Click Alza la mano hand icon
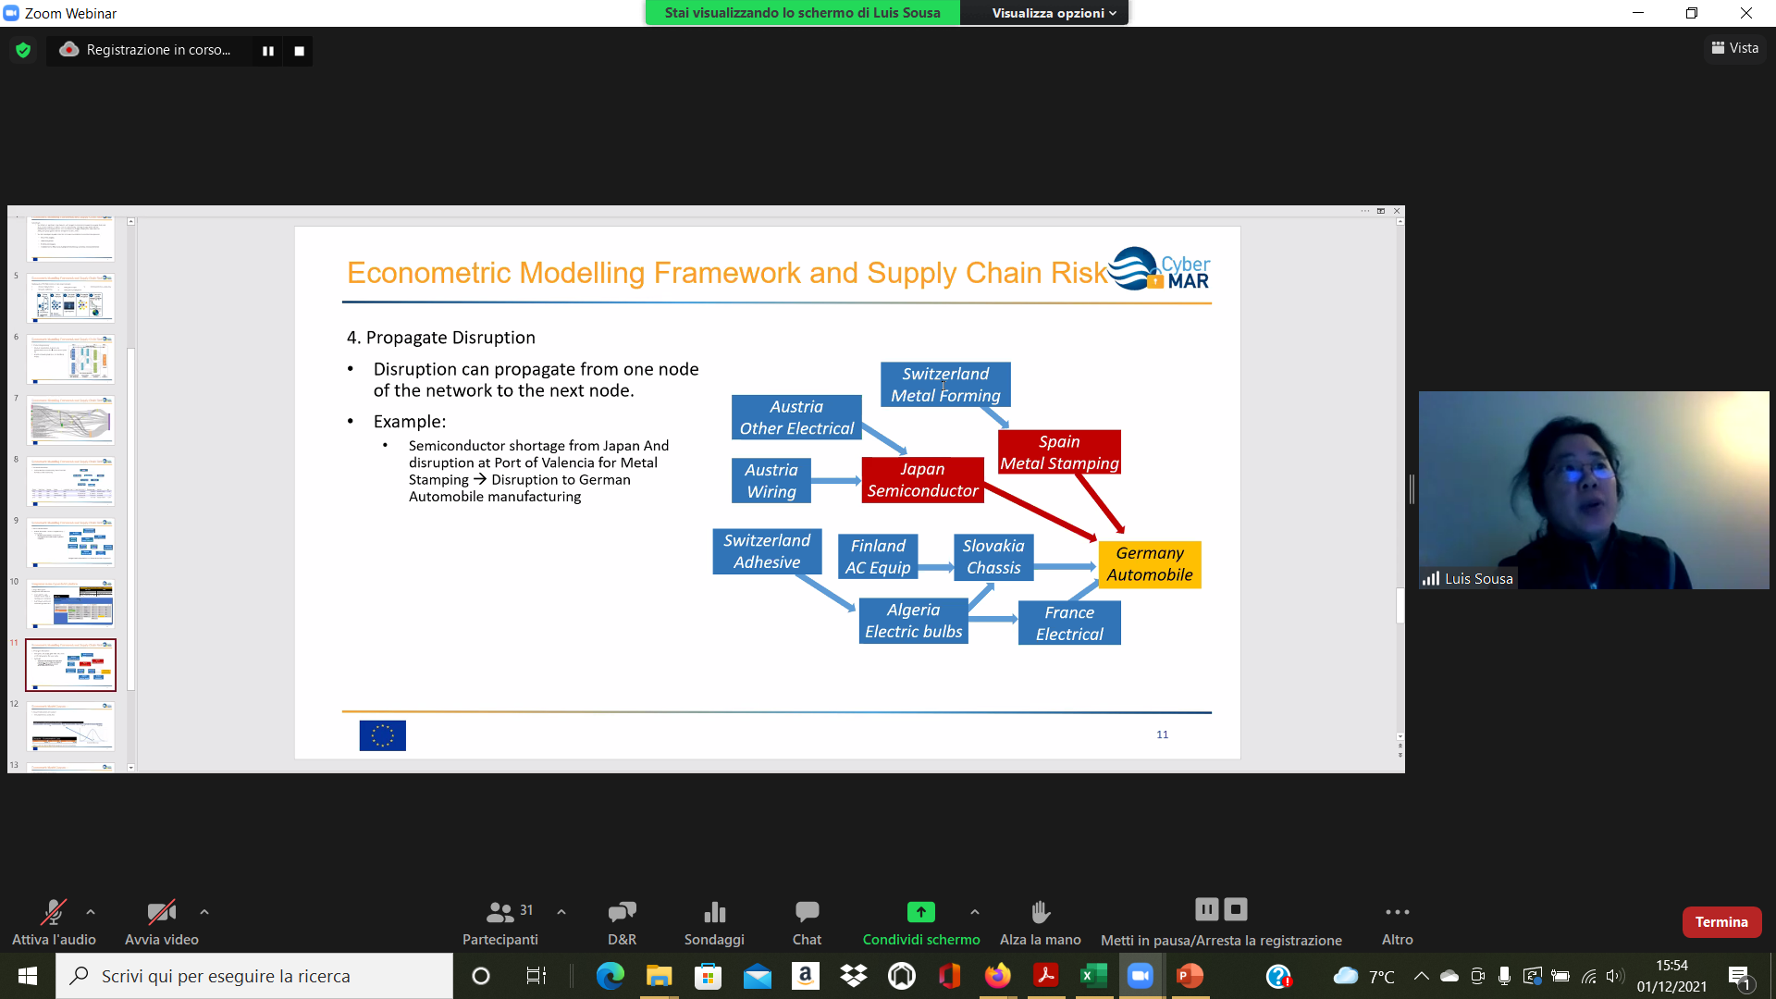 coord(1040,913)
